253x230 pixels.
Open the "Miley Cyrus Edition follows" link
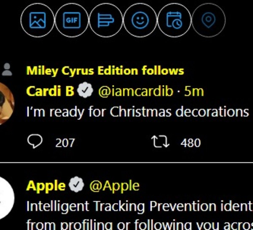pos(105,71)
